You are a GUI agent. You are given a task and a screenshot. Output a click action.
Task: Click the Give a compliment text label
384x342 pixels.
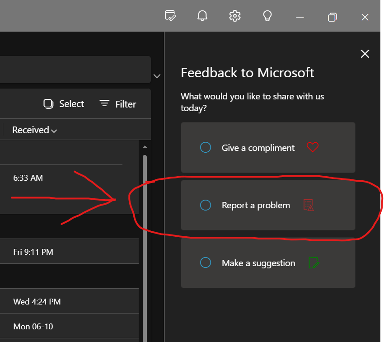(x=258, y=148)
